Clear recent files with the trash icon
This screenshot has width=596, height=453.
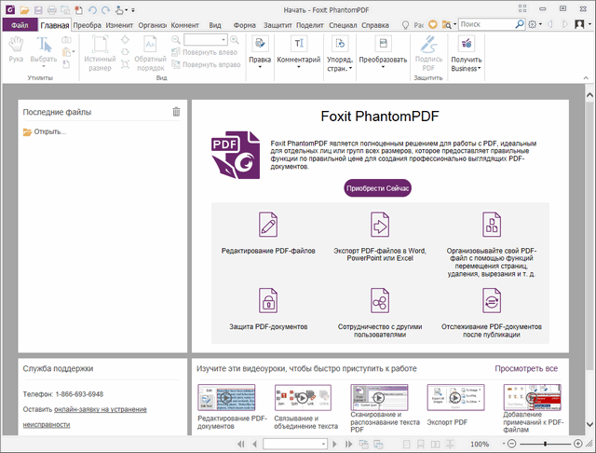[x=176, y=112]
